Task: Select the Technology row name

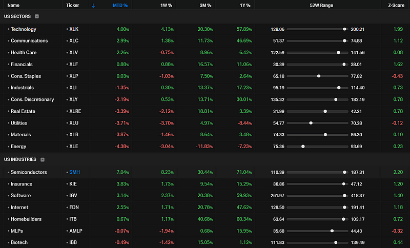Action: [x=24, y=29]
